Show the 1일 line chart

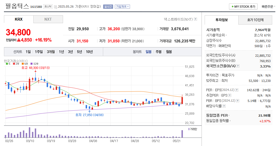[28, 52]
